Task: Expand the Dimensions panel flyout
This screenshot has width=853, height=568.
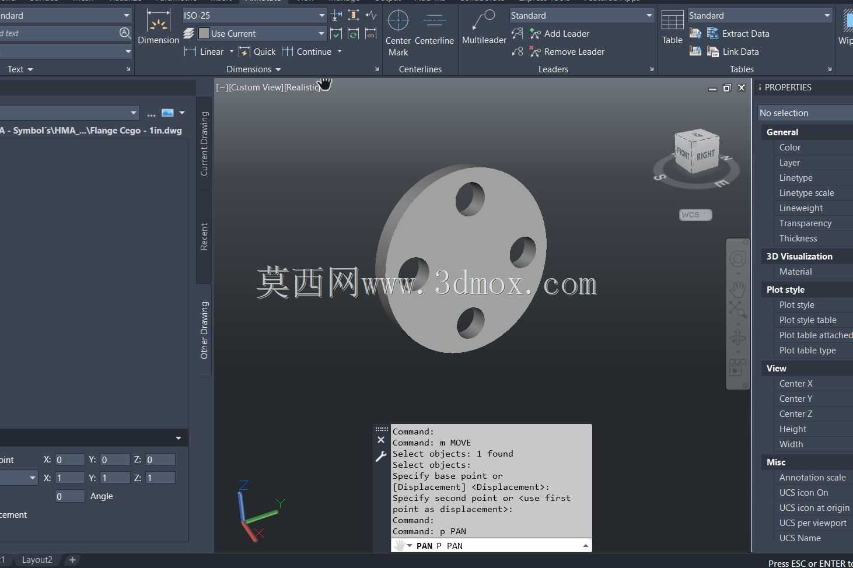Action: pos(254,69)
